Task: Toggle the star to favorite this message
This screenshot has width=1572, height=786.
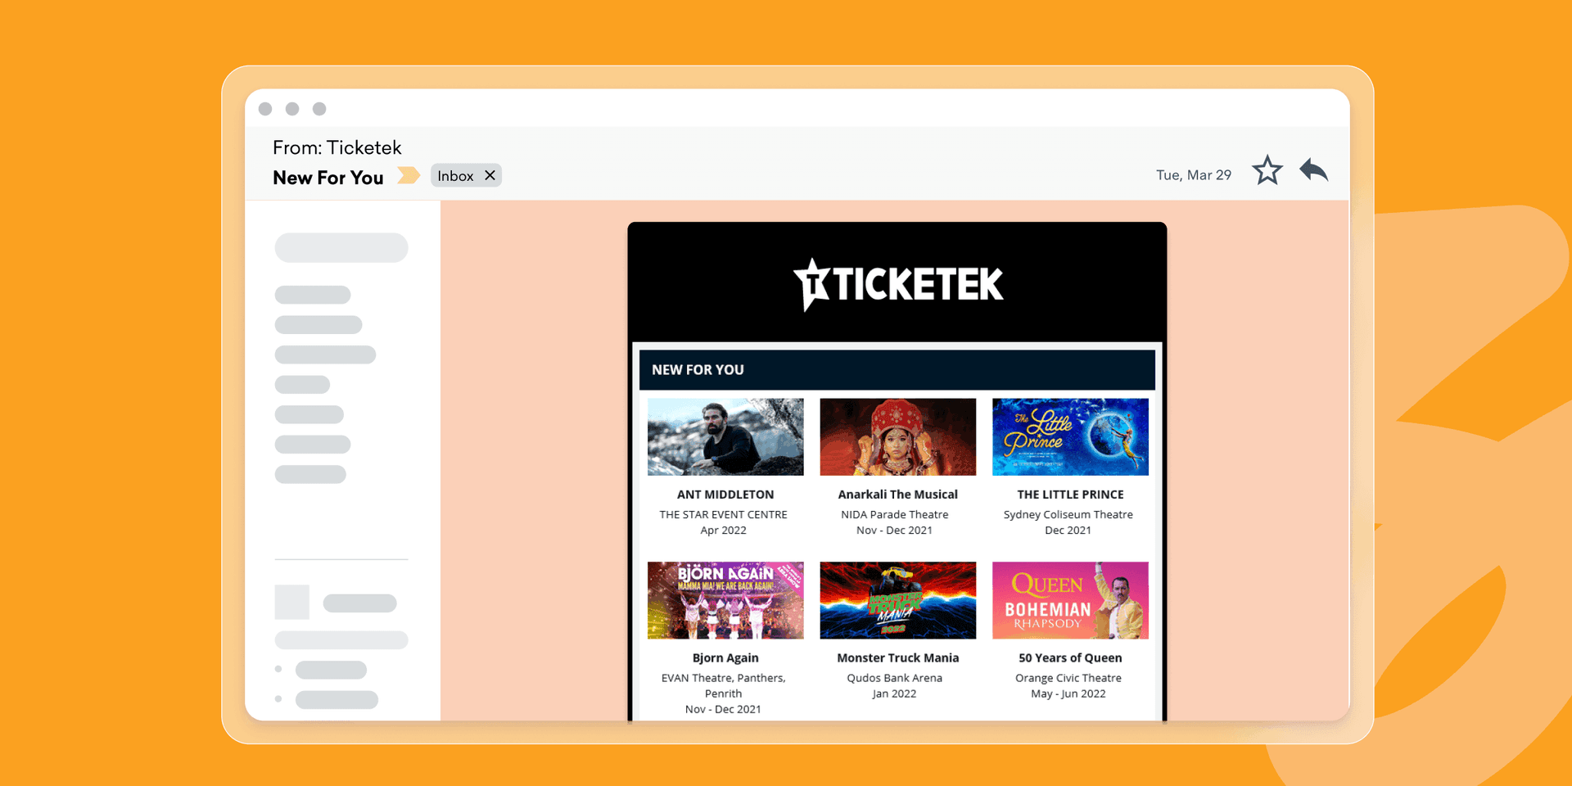Action: point(1267,170)
